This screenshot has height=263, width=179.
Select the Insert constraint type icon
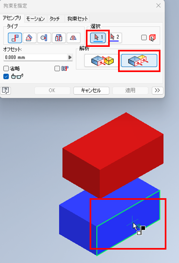pyautogui.click(x=59, y=38)
